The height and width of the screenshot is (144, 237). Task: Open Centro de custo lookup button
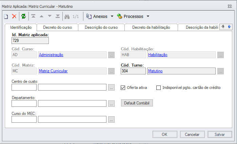[112, 88]
